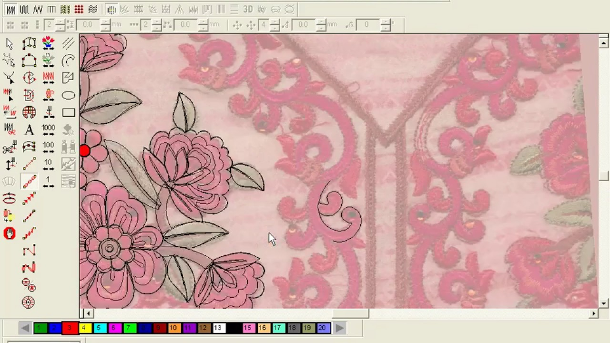Click the vertical scrollbar down arrow
The width and height of the screenshot is (610, 343).
[x=604, y=303]
